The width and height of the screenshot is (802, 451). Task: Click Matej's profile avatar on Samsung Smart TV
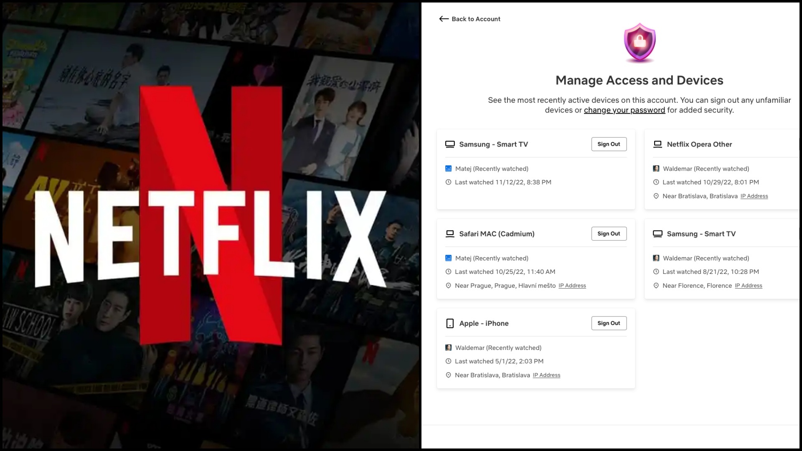[448, 169]
